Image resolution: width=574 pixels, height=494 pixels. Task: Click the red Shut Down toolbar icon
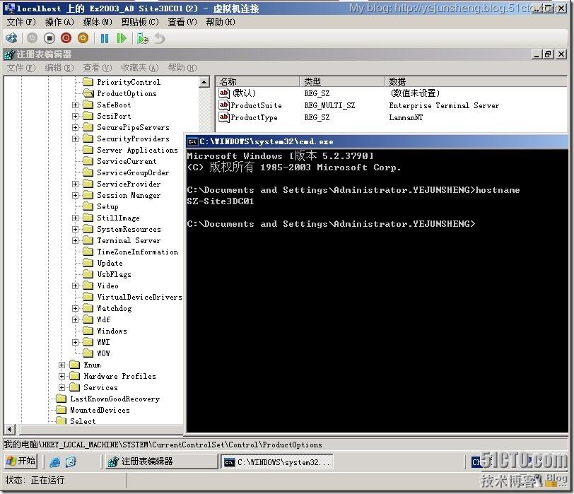point(66,38)
